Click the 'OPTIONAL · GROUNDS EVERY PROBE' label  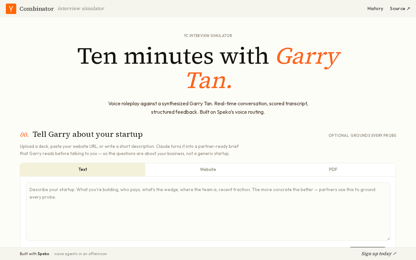(x=362, y=136)
